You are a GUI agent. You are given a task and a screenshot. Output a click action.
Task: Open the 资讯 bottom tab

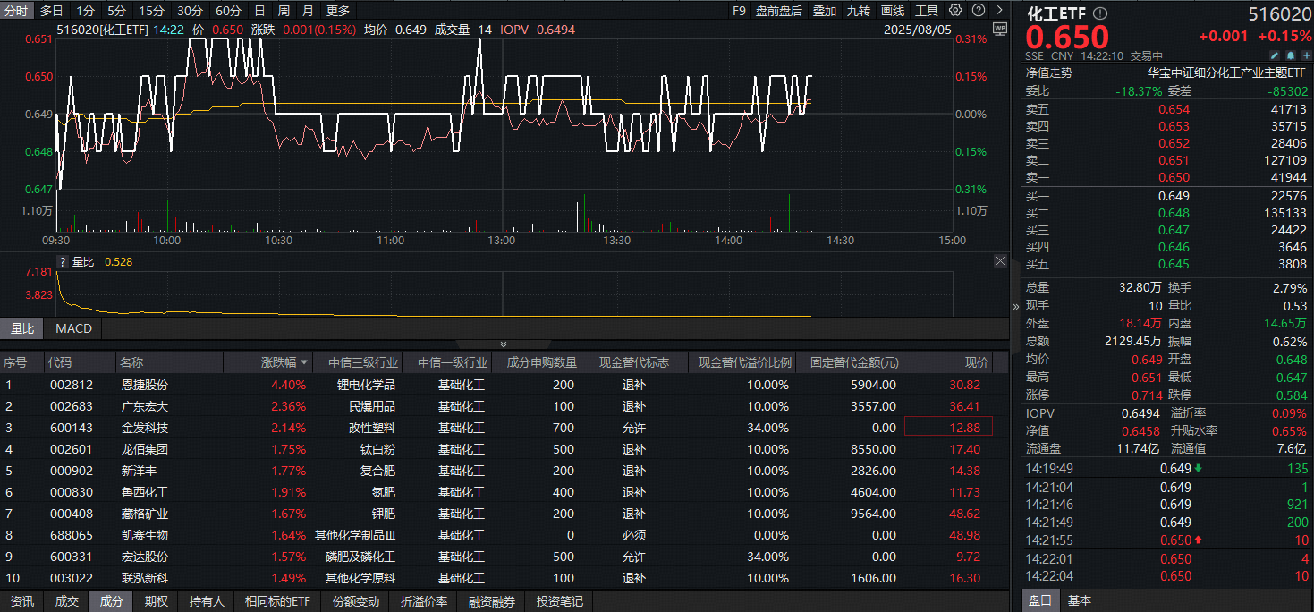[x=21, y=601]
